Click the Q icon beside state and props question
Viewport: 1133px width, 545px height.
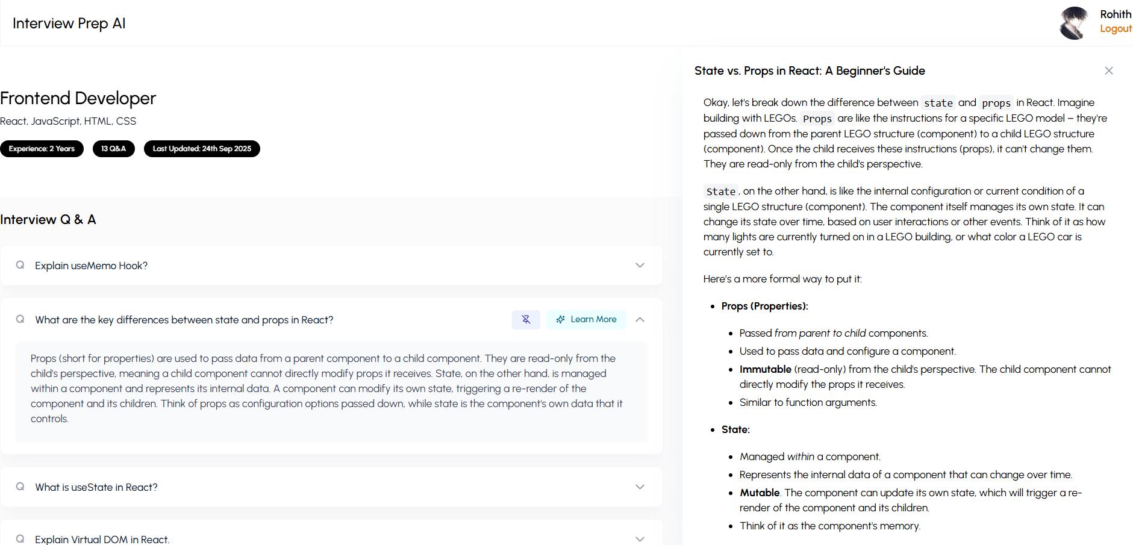(x=20, y=320)
